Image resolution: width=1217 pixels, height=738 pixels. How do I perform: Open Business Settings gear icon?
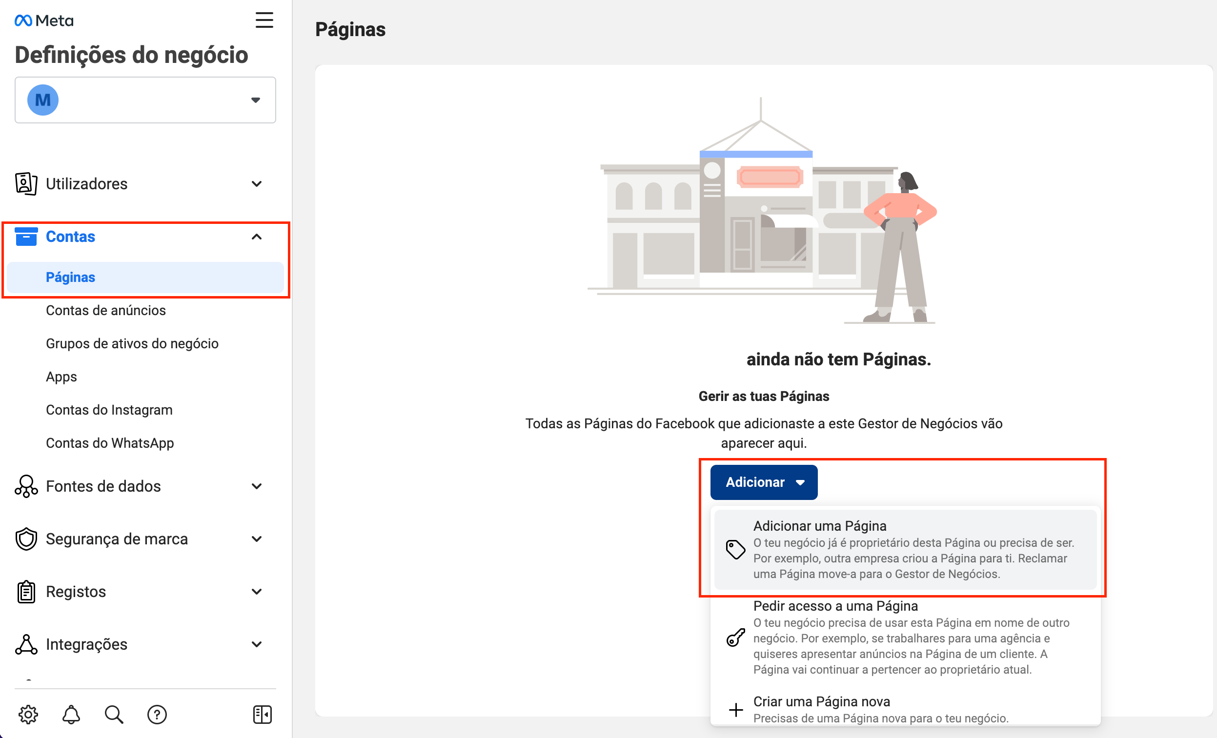point(28,714)
